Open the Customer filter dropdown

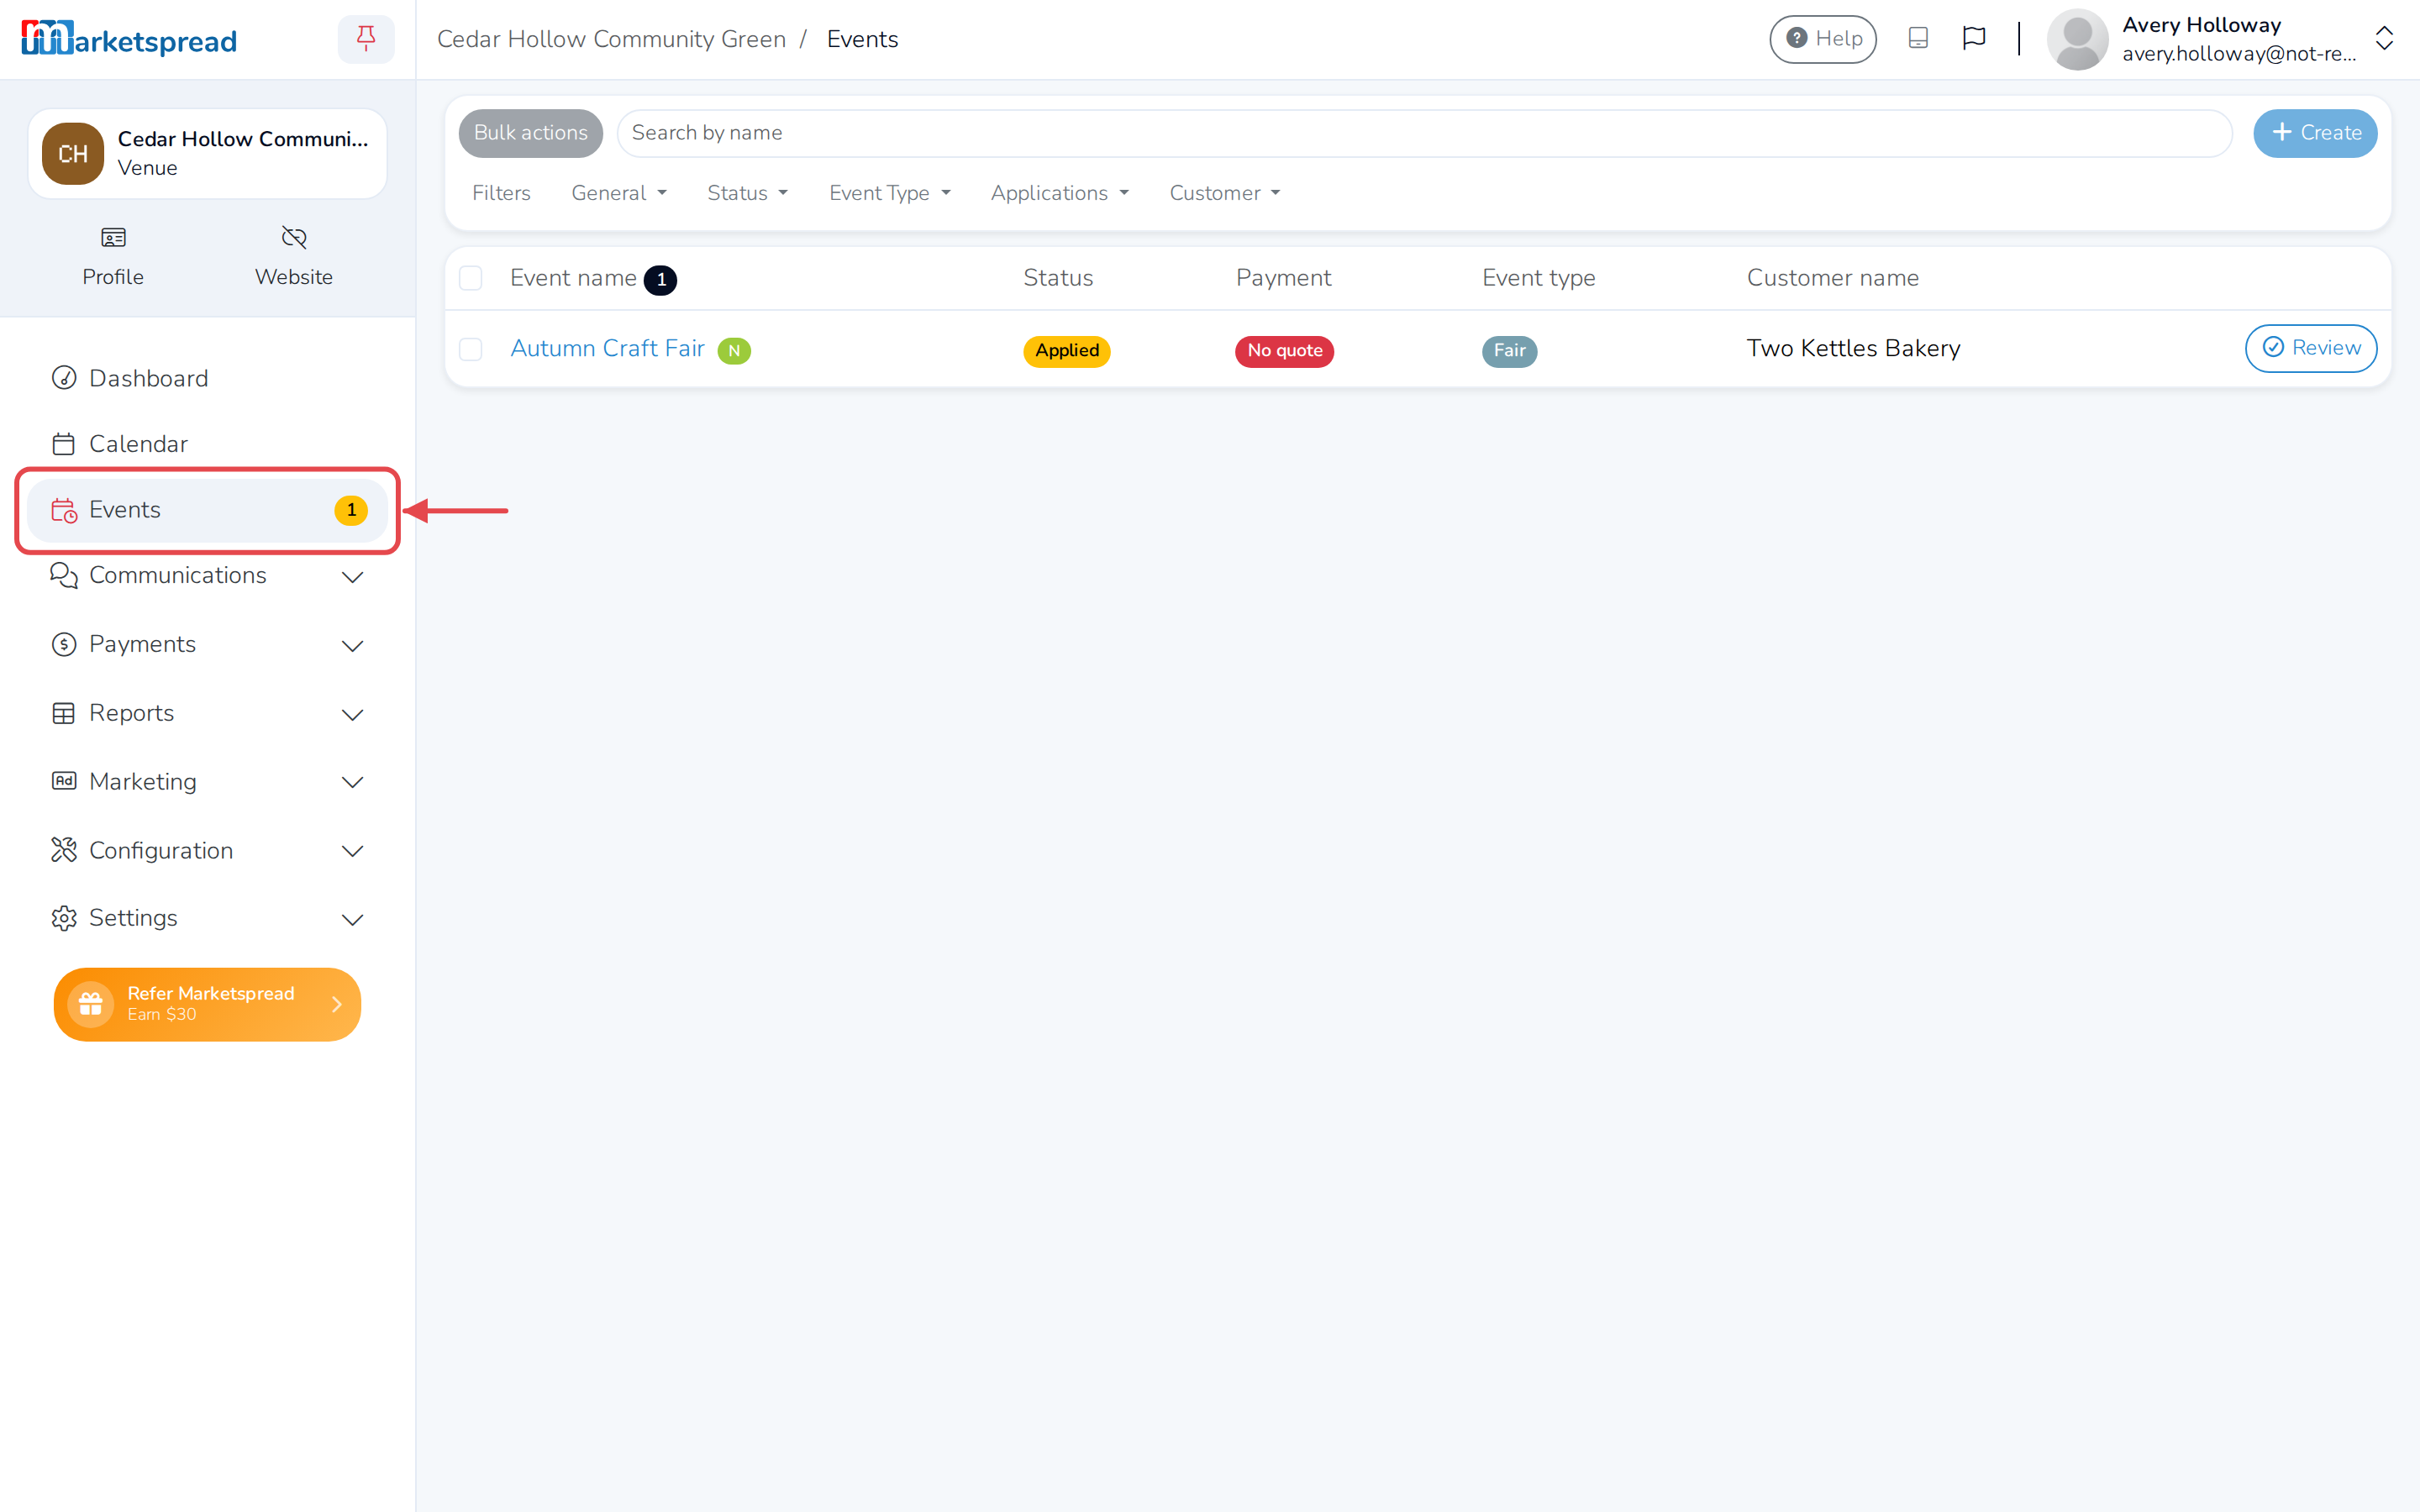pos(1224,193)
